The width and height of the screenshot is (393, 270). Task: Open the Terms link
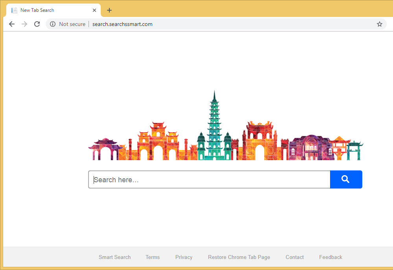[x=153, y=257]
